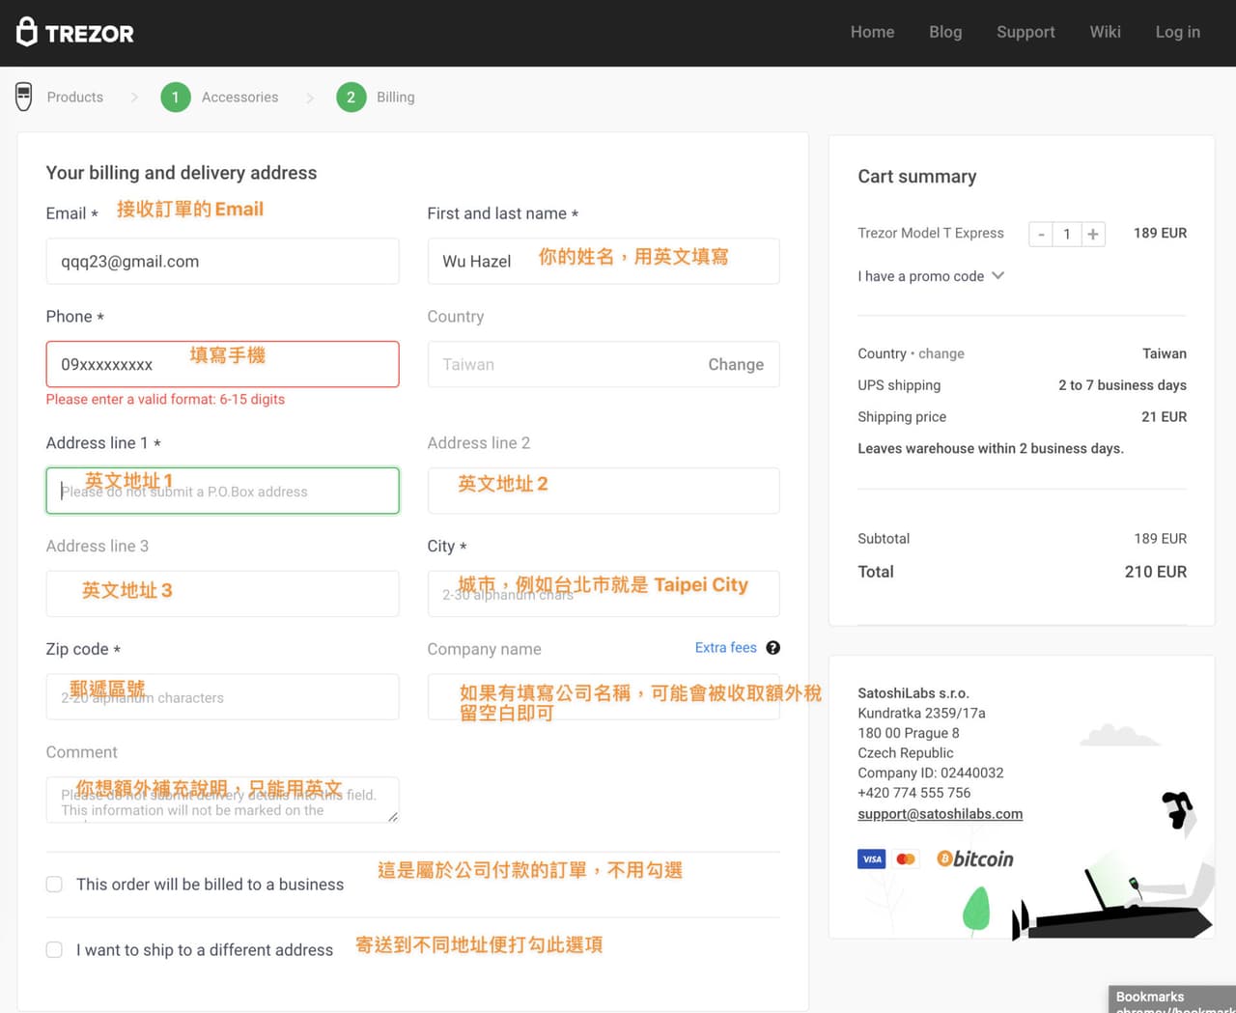Click 'Please enter a valid format' error text
Image resolution: width=1236 pixels, height=1013 pixels.
(x=165, y=399)
